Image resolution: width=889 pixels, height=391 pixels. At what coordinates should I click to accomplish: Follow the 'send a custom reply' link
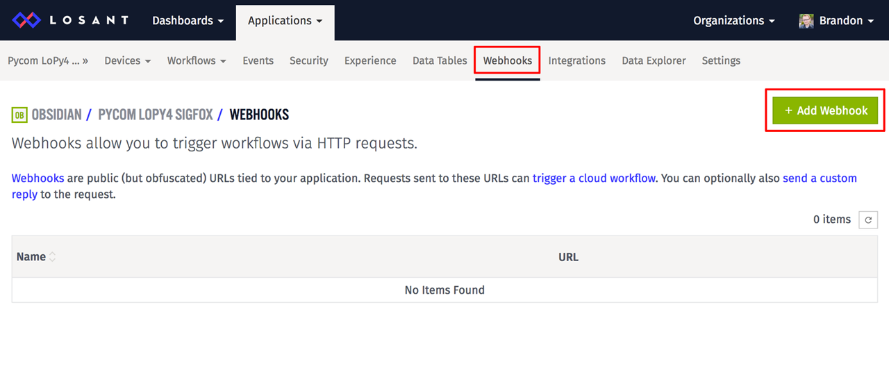point(820,178)
